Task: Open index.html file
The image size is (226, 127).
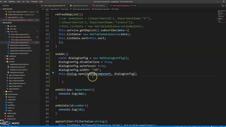Action: pos(12,100)
